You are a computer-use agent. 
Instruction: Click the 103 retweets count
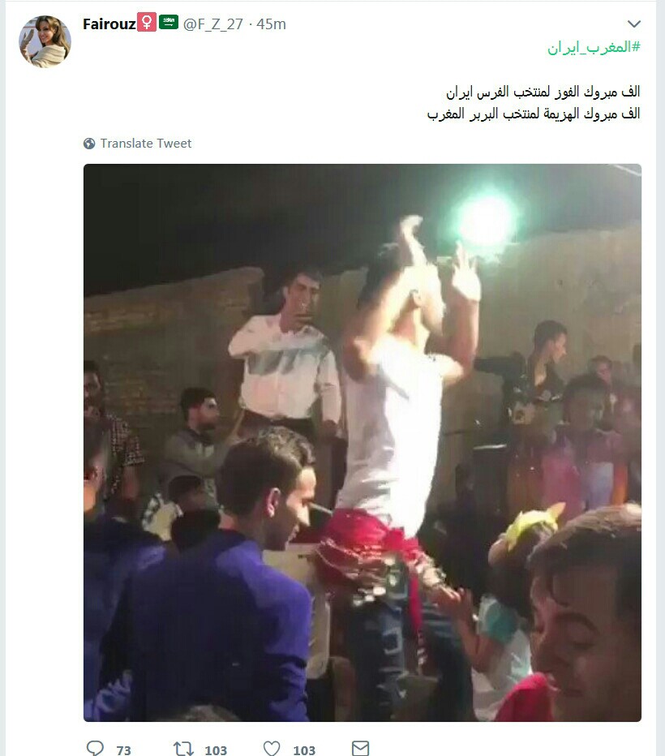(x=216, y=750)
